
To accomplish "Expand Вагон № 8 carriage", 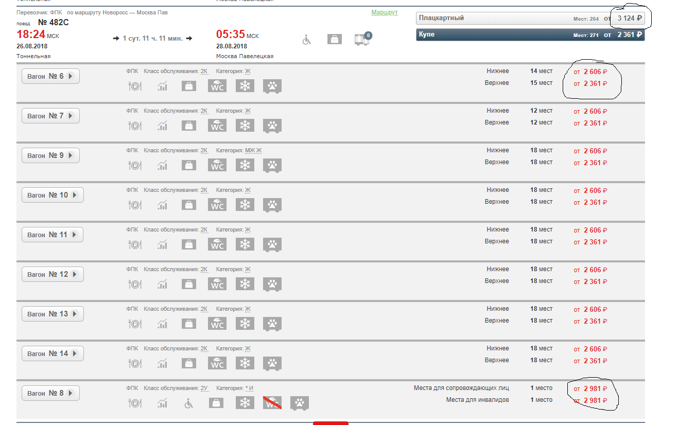I will tap(50, 393).
